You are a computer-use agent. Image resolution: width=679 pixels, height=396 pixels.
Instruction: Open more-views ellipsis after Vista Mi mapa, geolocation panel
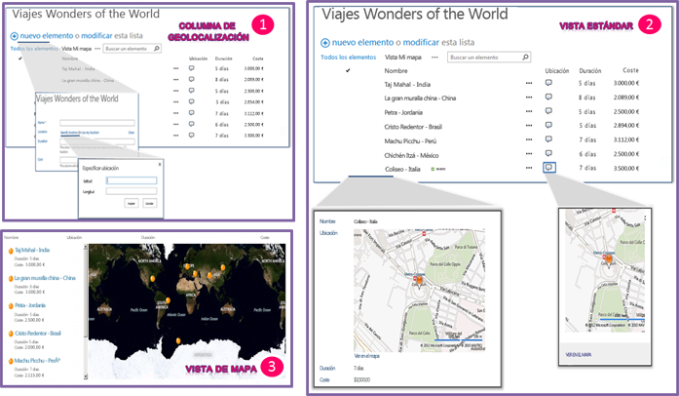(97, 49)
